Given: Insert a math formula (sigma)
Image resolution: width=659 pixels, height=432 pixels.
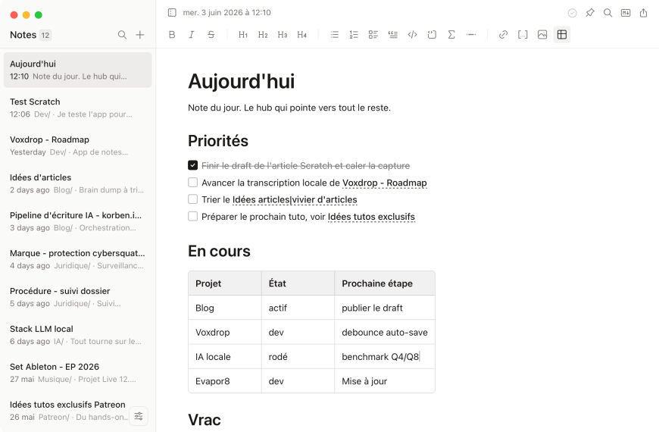Looking at the screenshot, I should pos(451,35).
